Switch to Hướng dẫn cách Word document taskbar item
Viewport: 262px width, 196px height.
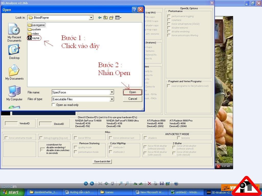(x=80, y=192)
